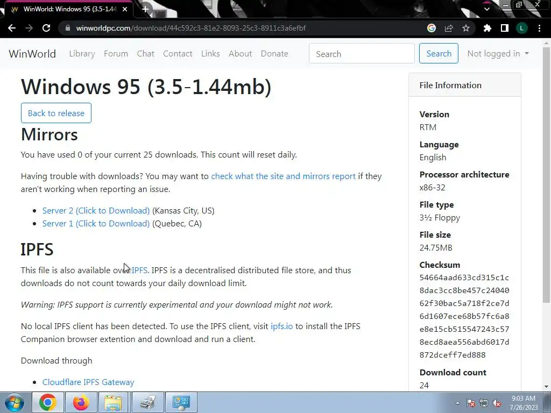Go to WinWorld home logo
The image size is (551, 413).
(x=32, y=54)
